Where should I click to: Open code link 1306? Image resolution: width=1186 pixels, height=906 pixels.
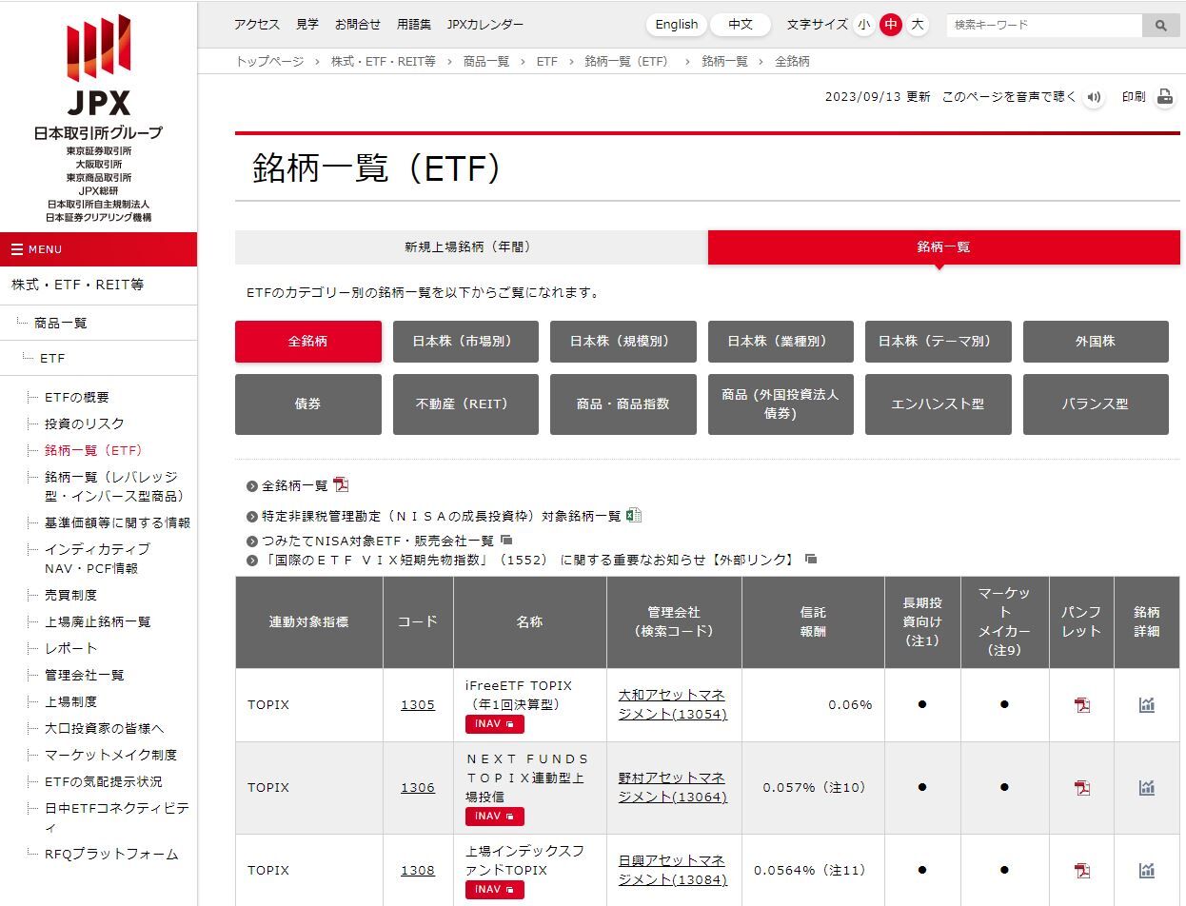click(418, 788)
